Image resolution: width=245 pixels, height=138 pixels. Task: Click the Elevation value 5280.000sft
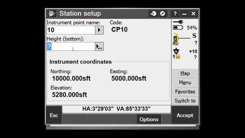tap(69, 95)
